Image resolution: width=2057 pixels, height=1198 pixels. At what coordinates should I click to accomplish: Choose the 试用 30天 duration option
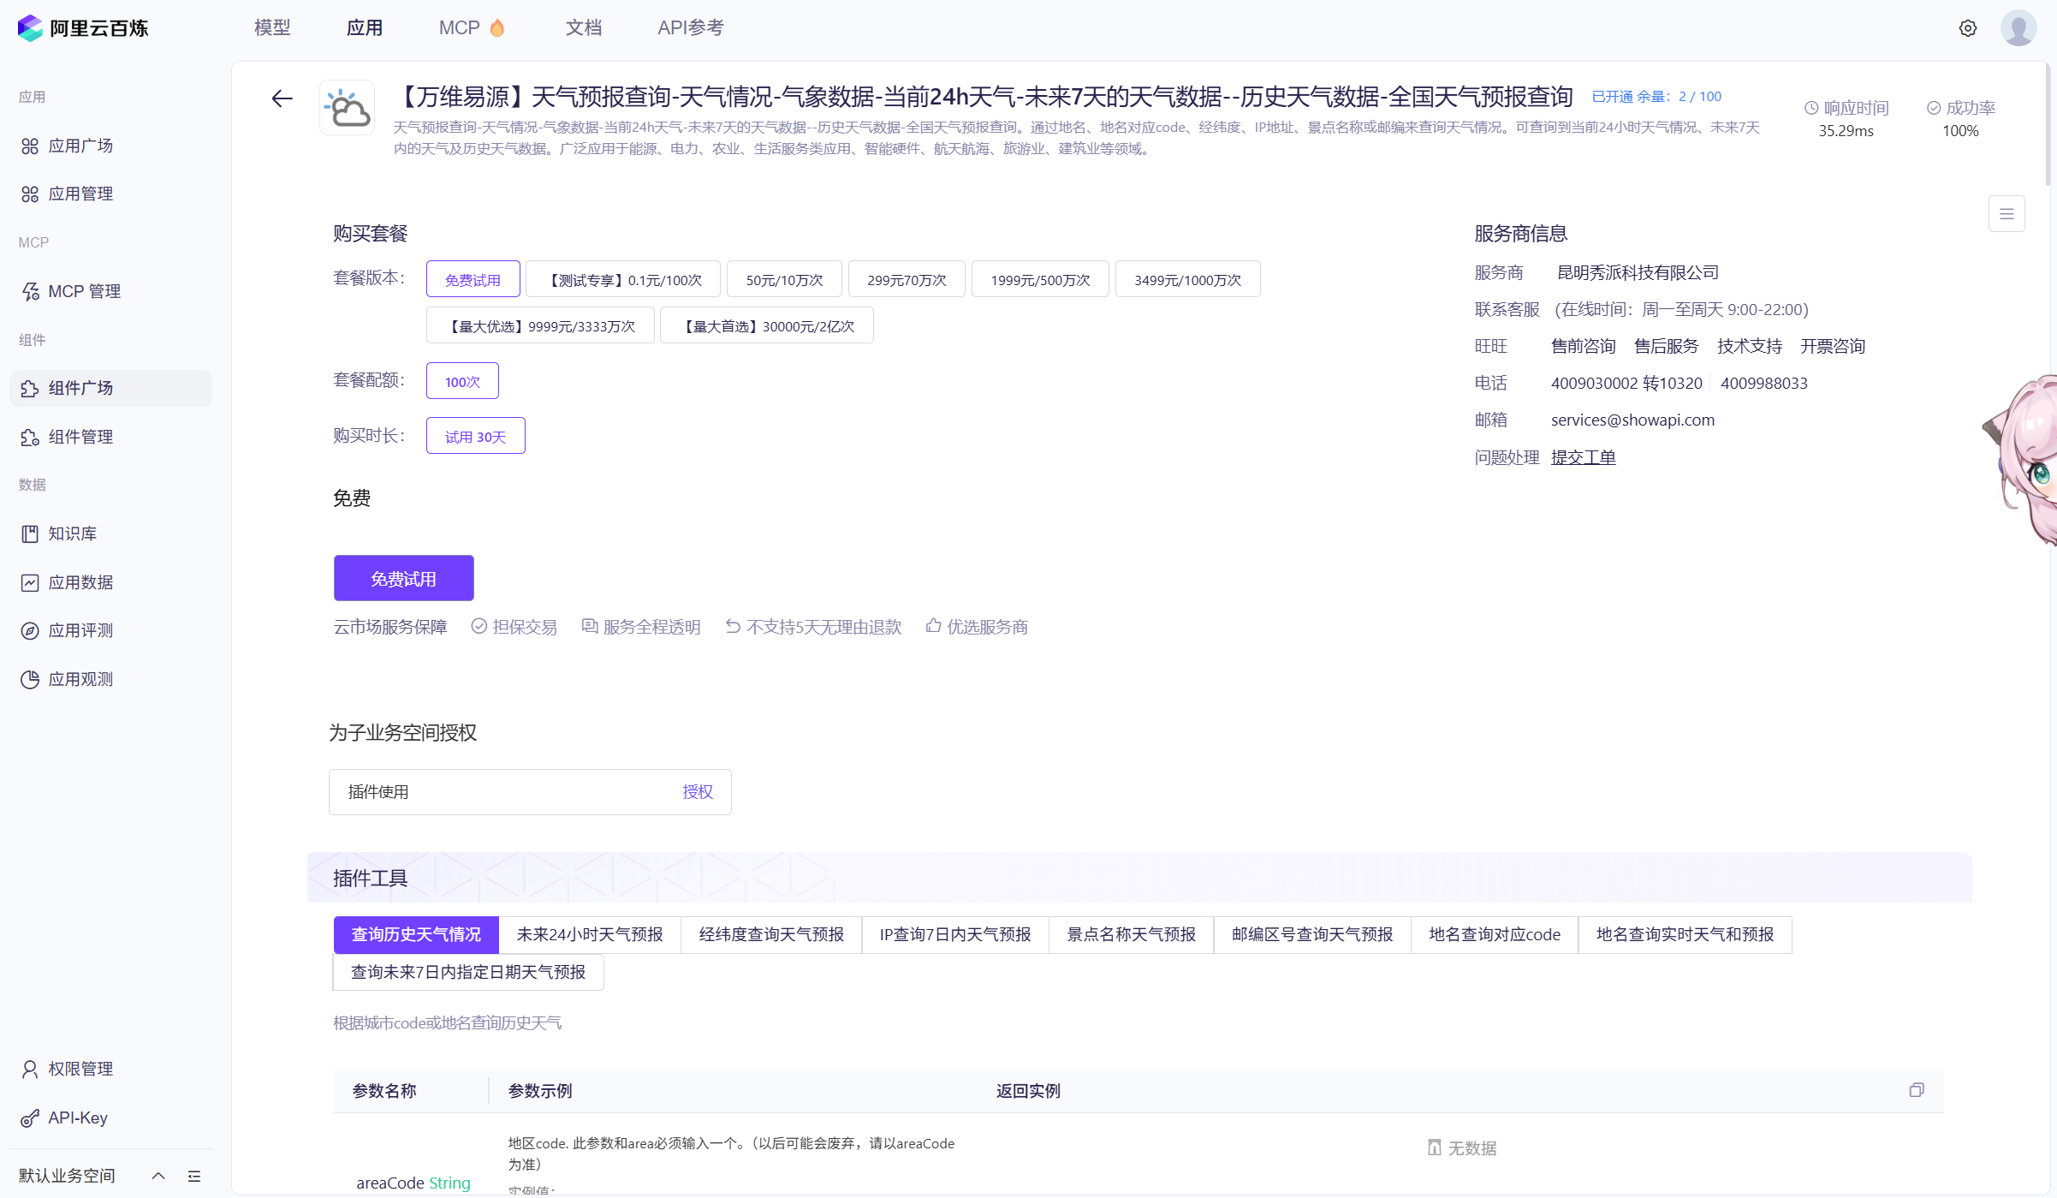pos(475,437)
